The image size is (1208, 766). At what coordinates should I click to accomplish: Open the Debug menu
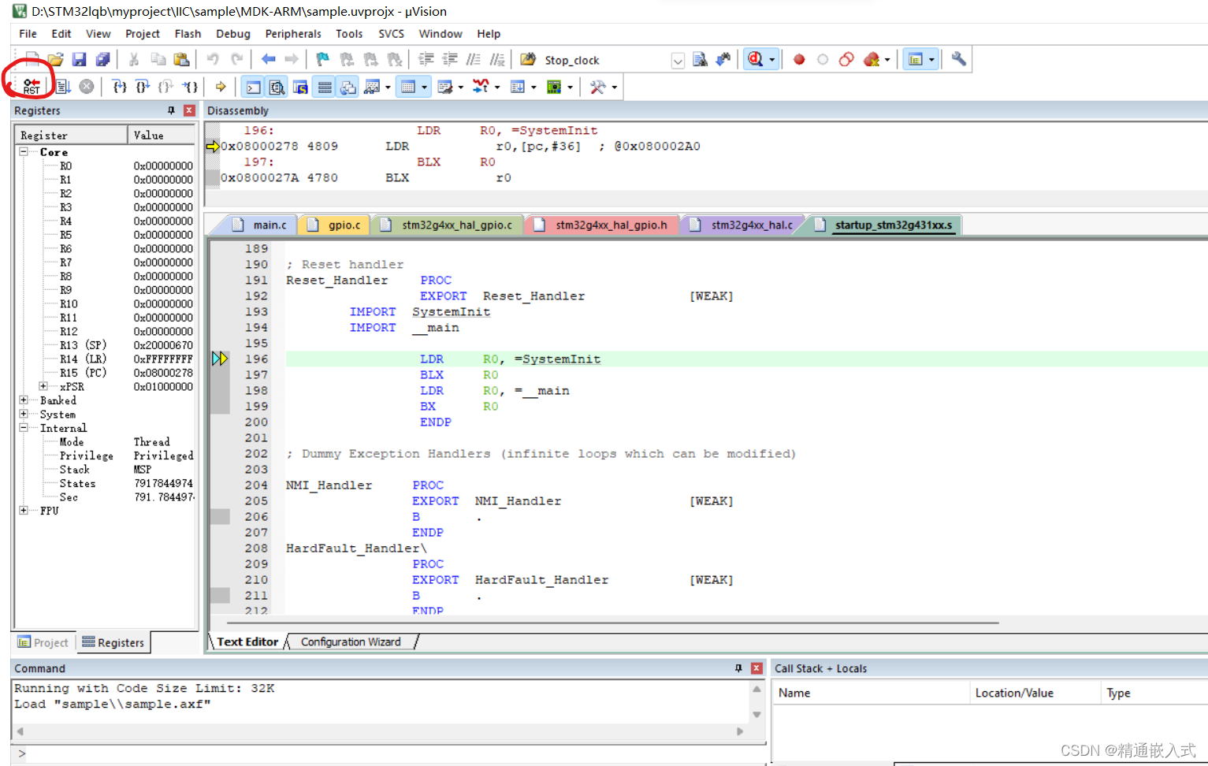233,34
